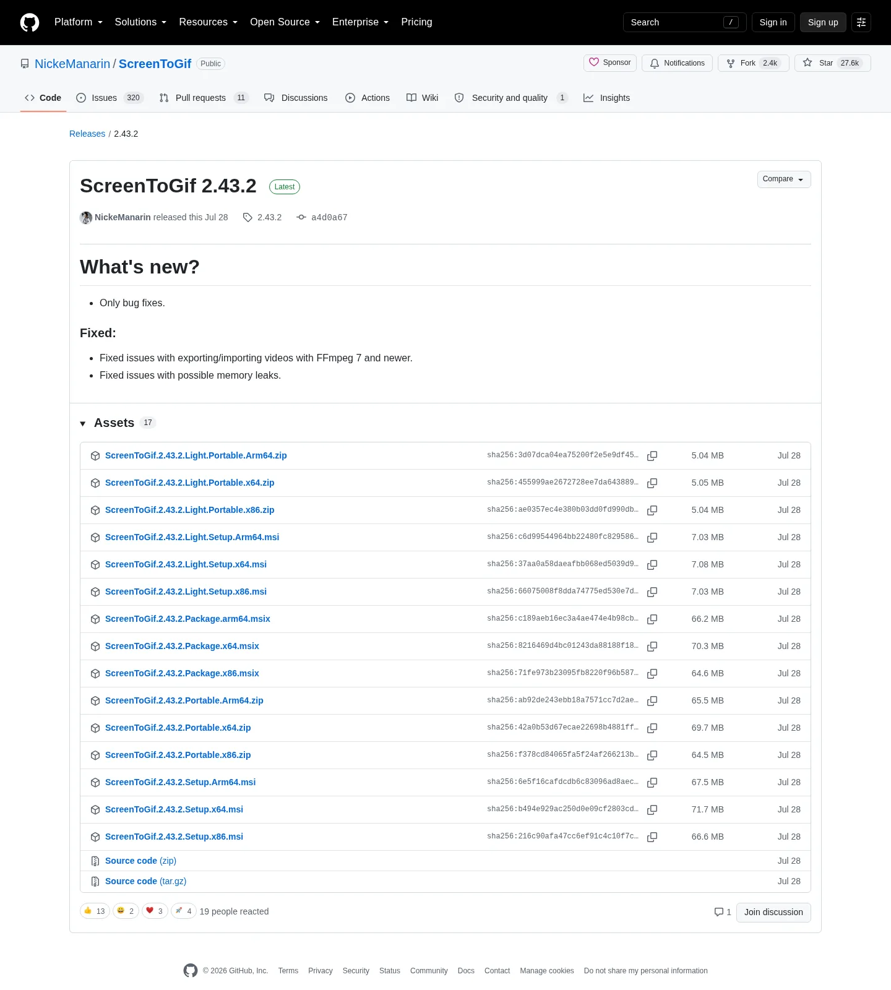This screenshot has width=891, height=990.
Task: Download Source code (tar.gz)
Action: [145, 881]
